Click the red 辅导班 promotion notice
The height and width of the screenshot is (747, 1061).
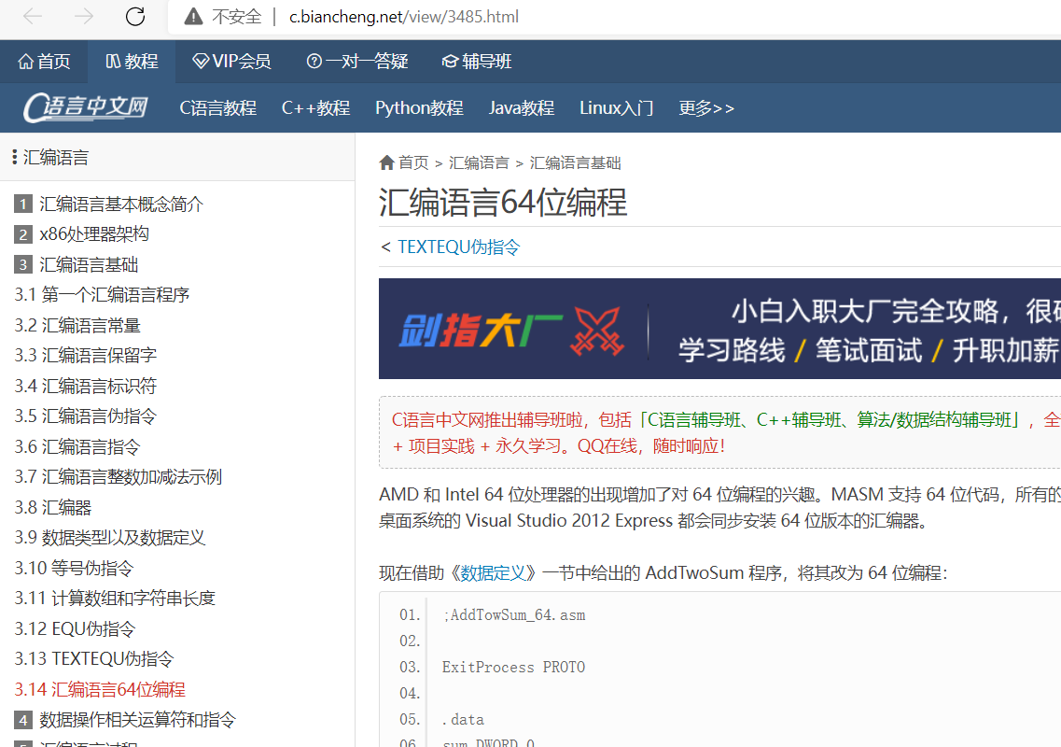tap(719, 432)
